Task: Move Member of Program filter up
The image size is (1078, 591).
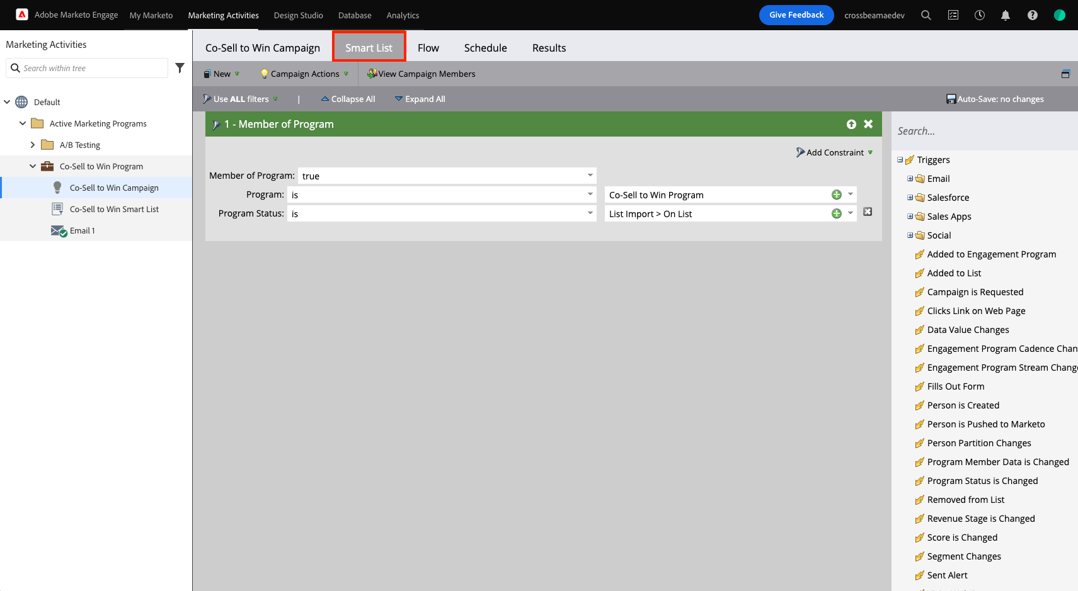Action: click(851, 125)
